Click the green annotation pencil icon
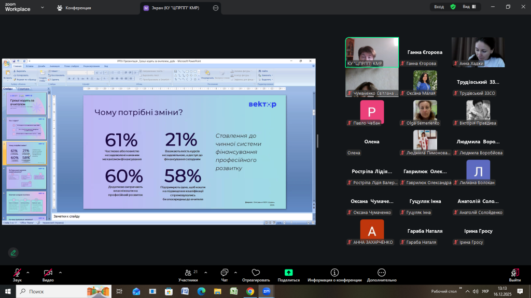 click(13, 252)
